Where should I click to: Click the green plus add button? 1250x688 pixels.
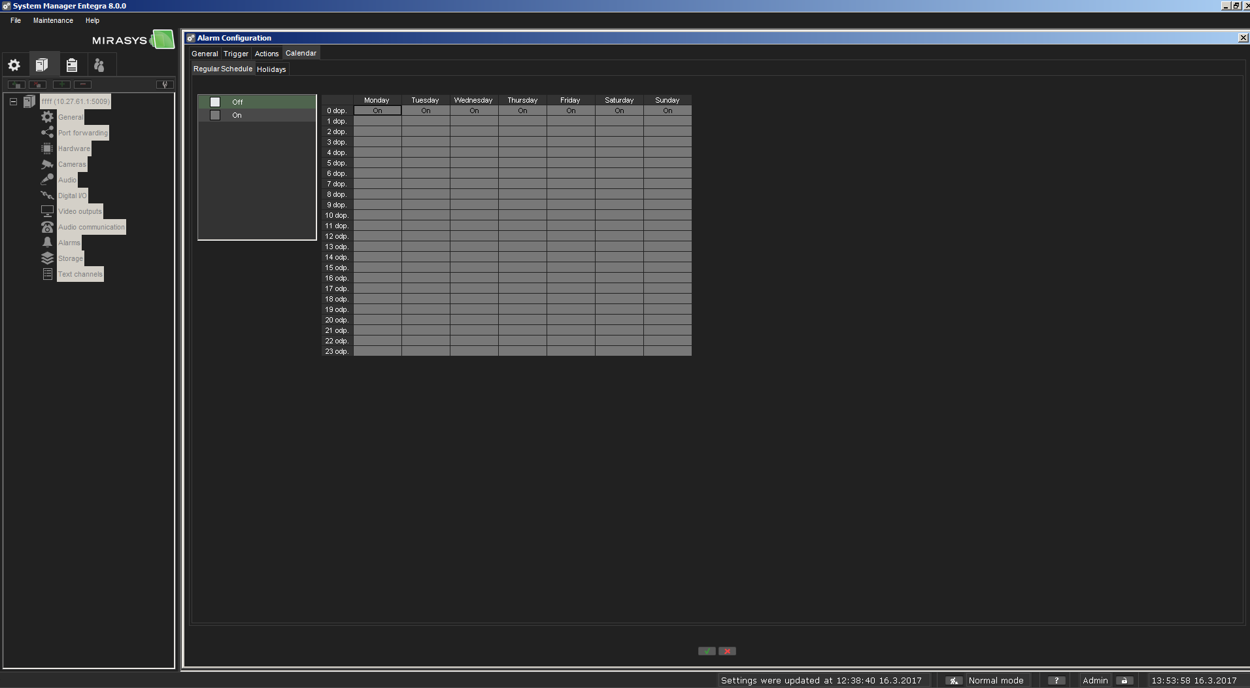point(61,84)
